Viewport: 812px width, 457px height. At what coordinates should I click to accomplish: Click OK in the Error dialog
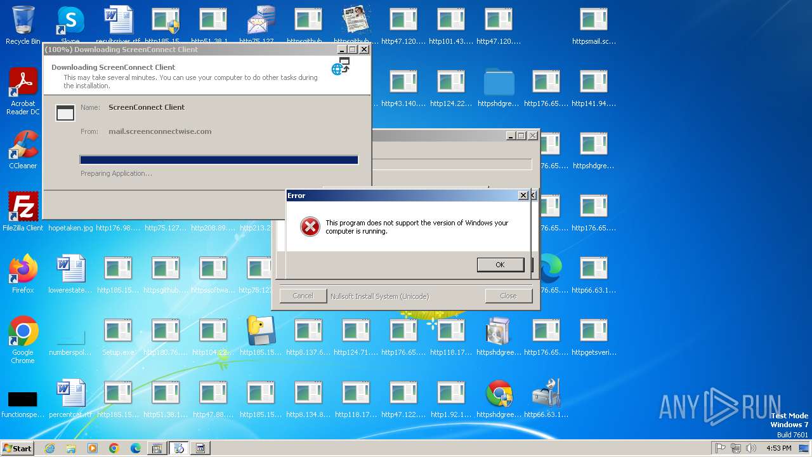click(501, 265)
